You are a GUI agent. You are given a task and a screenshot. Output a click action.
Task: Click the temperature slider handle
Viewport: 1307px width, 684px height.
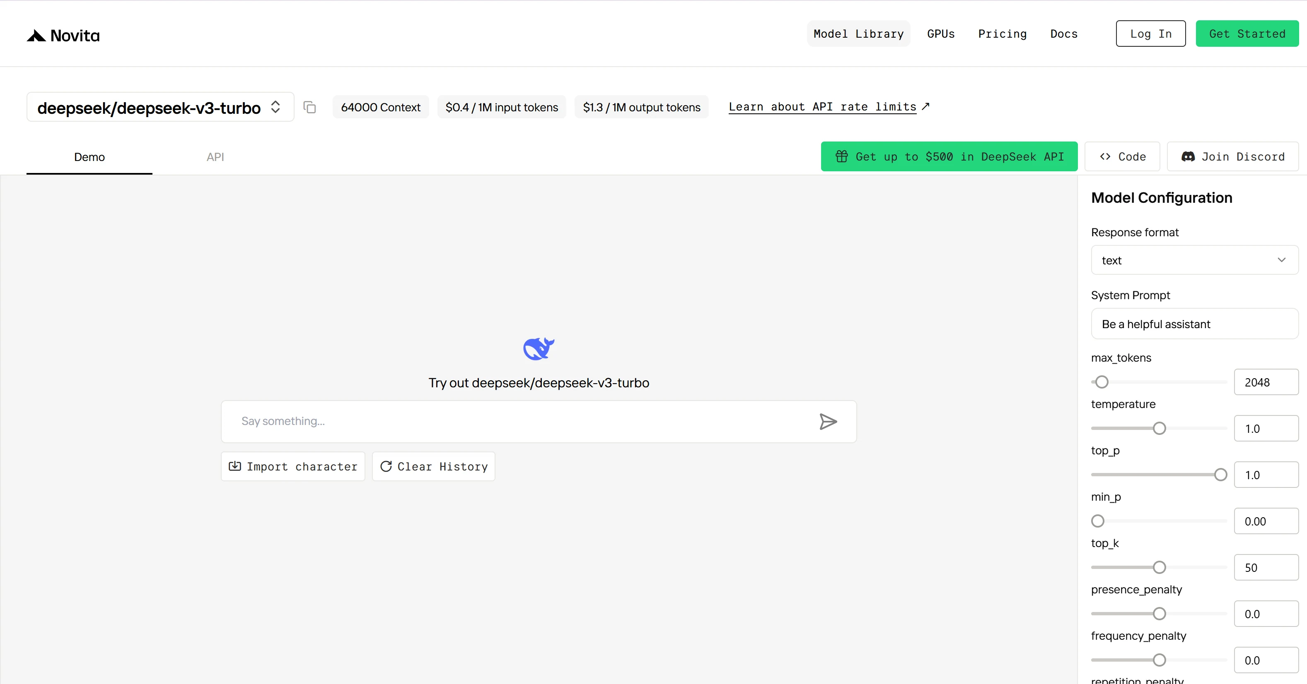[x=1160, y=429]
